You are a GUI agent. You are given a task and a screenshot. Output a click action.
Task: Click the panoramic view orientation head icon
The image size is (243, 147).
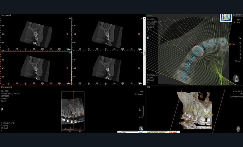[141, 128]
